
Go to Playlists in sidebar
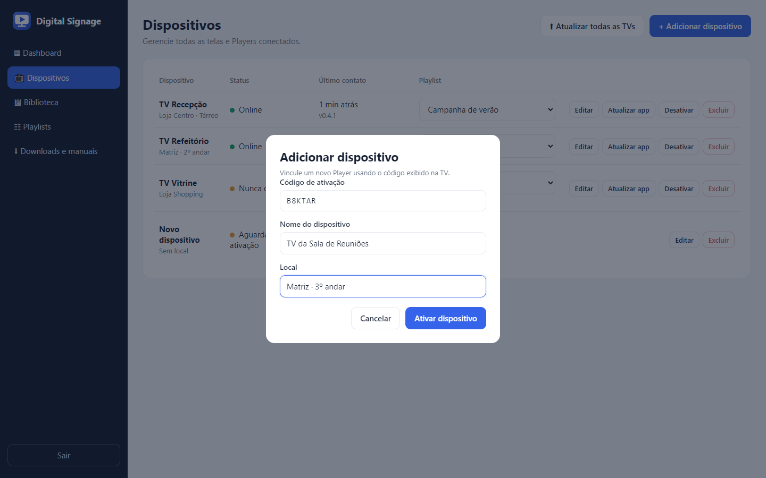(x=64, y=127)
